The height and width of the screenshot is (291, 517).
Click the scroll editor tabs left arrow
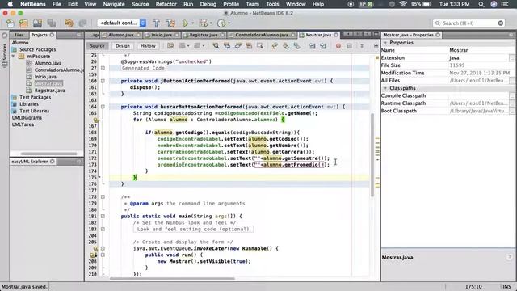[348, 34]
